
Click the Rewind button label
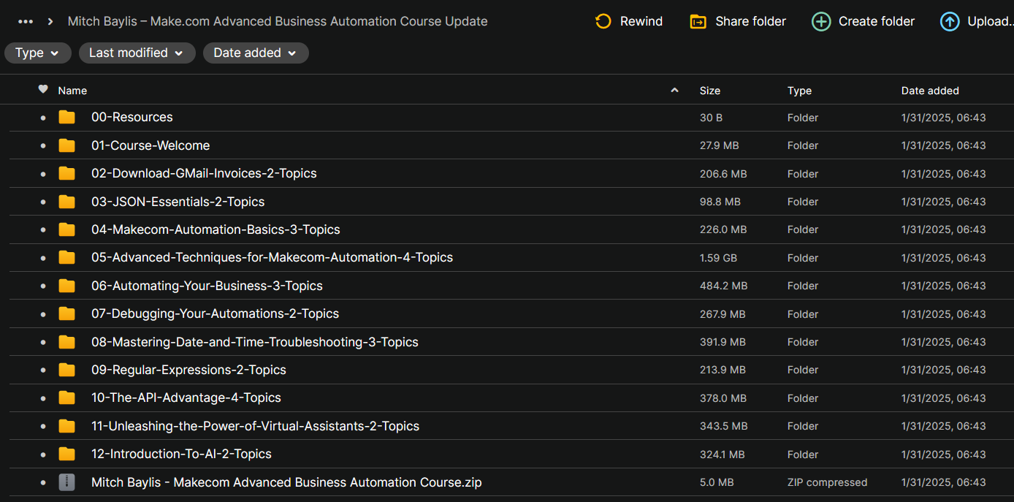641,21
